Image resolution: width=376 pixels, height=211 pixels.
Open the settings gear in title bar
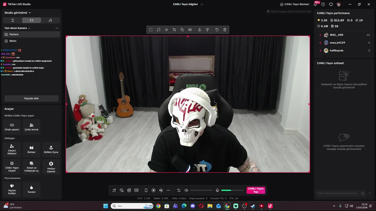click(331, 4)
